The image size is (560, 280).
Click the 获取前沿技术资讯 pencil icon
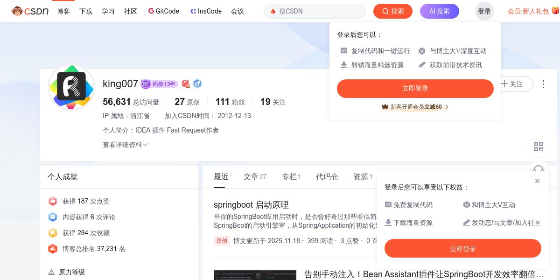tap(422, 65)
